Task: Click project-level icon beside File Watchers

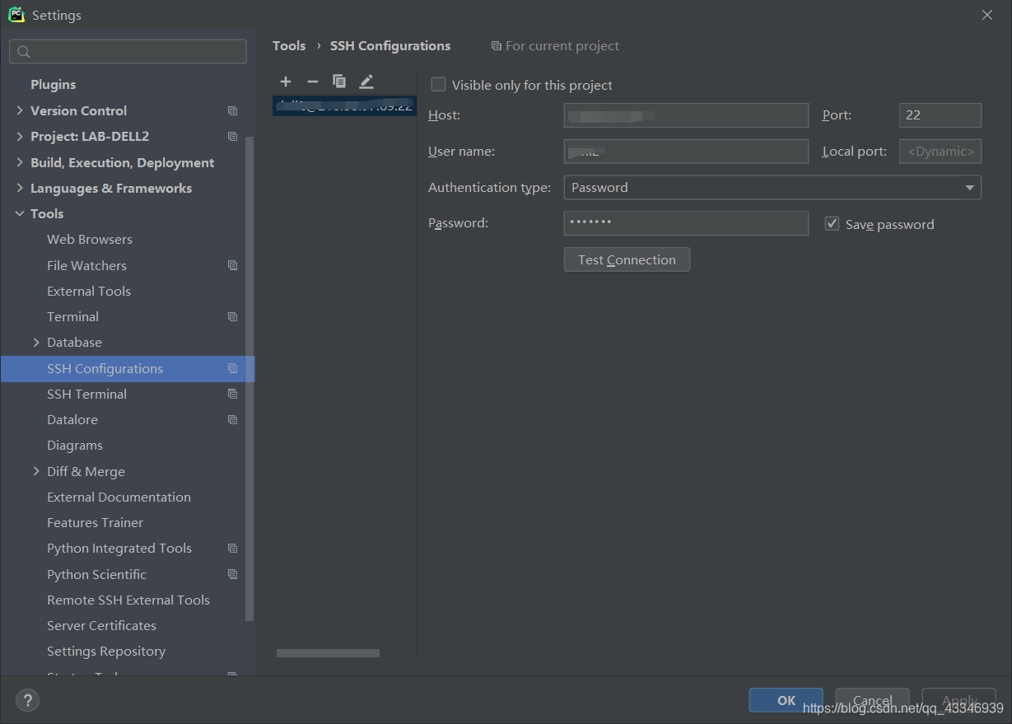Action: (233, 265)
